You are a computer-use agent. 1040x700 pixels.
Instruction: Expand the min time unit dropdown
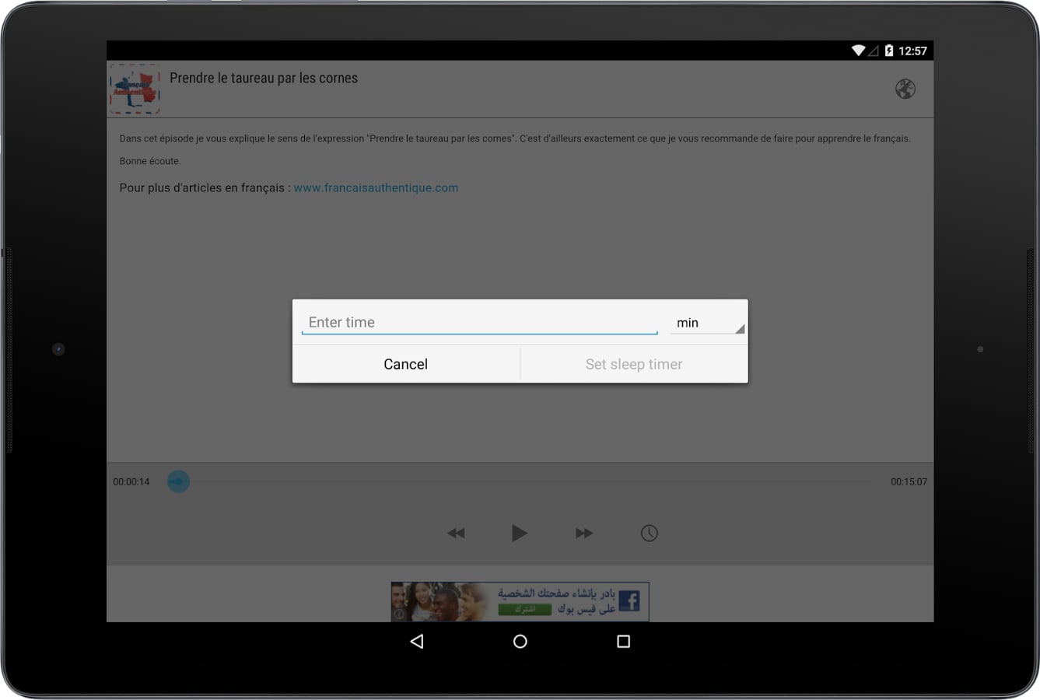pos(707,323)
